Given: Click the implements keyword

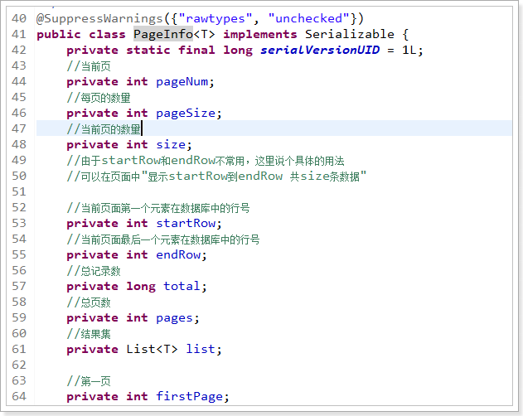Looking at the screenshot, I should 260,34.
